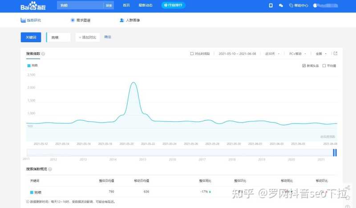Open the date range 2021-05-10 ~ 2021-06-08 picker
The image size is (356, 208).
(x=237, y=54)
